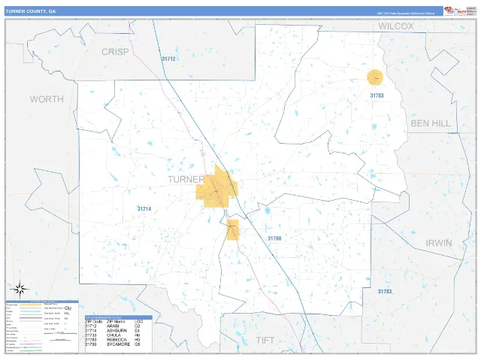Click the pink legend line swatch

click(x=31, y=344)
